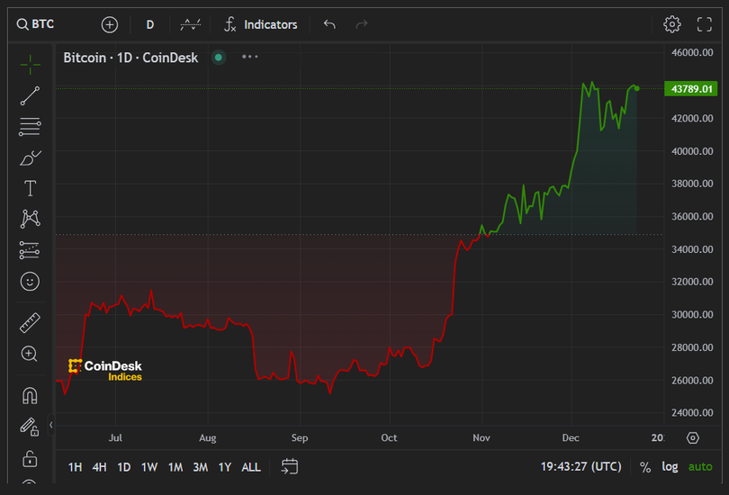This screenshot has height=495, width=729.
Task: Click the green 43789.01 price label
Action: pyautogui.click(x=691, y=88)
